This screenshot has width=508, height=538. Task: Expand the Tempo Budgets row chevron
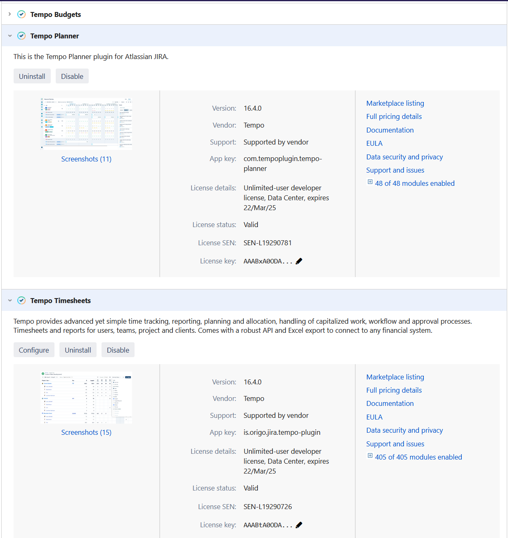point(9,14)
